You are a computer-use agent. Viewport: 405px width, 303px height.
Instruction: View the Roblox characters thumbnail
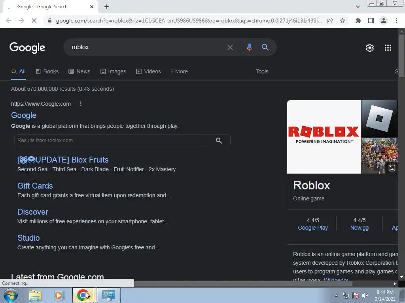pos(379,155)
